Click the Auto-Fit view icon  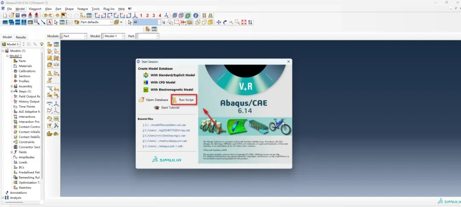click(243, 22)
